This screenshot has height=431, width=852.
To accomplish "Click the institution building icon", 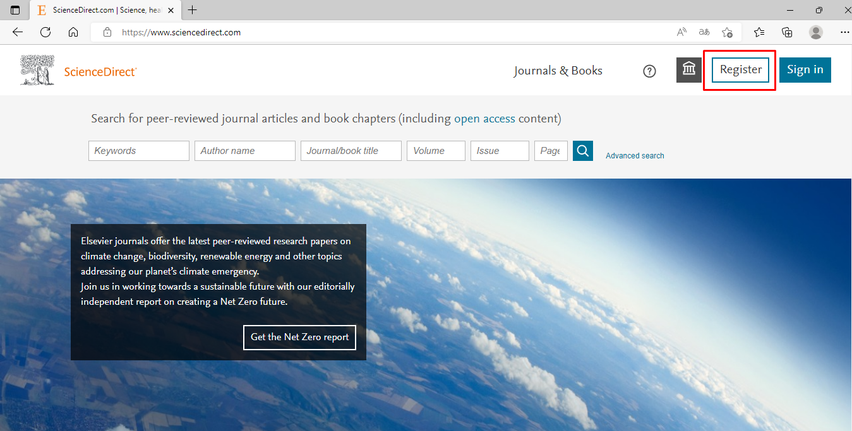I will point(689,70).
